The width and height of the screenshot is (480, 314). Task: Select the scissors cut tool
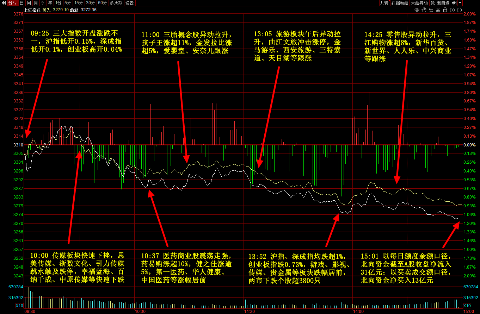[438, 10]
